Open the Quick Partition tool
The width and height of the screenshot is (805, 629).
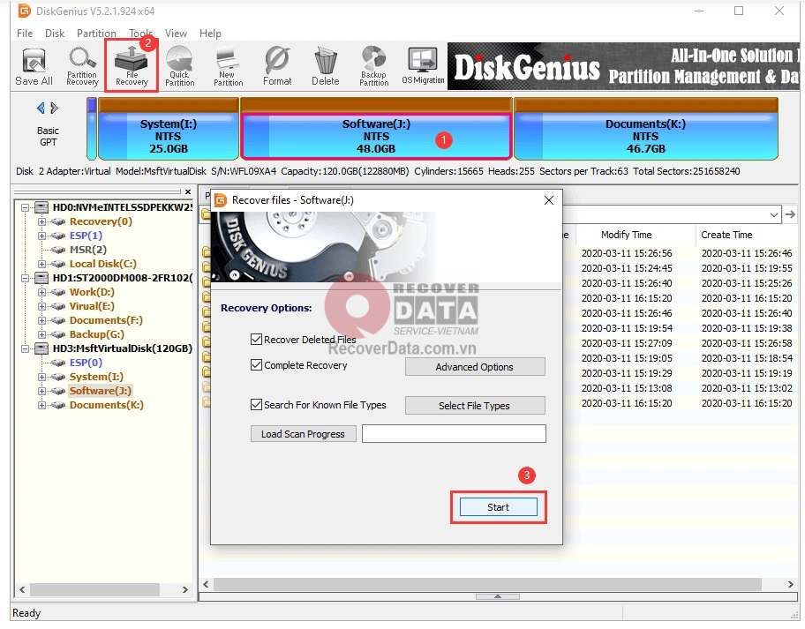pyautogui.click(x=179, y=67)
